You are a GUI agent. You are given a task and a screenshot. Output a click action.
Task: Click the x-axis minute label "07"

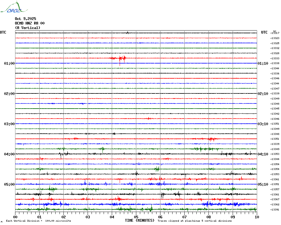point(185,217)
